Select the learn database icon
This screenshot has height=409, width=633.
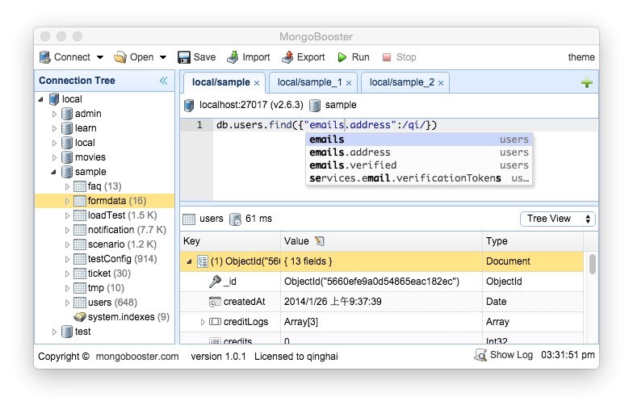(66, 128)
